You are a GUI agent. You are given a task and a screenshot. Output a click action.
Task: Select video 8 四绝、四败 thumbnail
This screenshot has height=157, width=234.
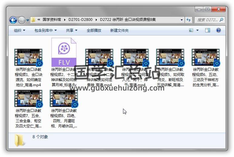64,99
